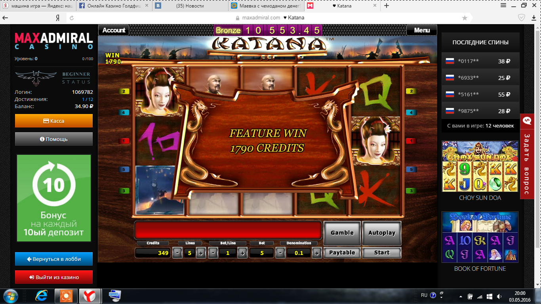The width and height of the screenshot is (541, 304).
Task: Increase the Bet/Line value
Action: 242,253
